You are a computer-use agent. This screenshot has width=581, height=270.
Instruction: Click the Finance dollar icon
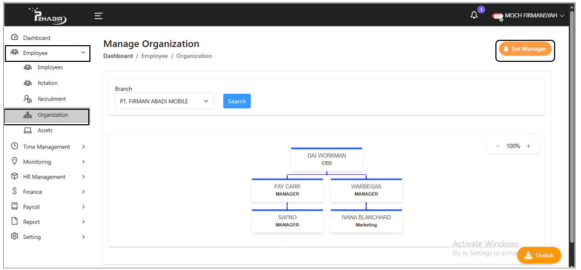[x=15, y=191]
